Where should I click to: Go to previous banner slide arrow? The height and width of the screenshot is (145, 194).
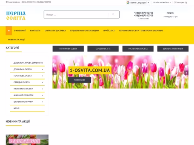[55, 73]
